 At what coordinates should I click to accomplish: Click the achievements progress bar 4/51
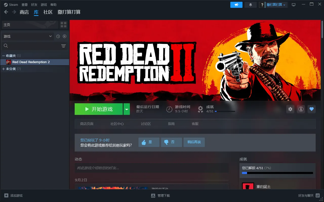coord(225,111)
